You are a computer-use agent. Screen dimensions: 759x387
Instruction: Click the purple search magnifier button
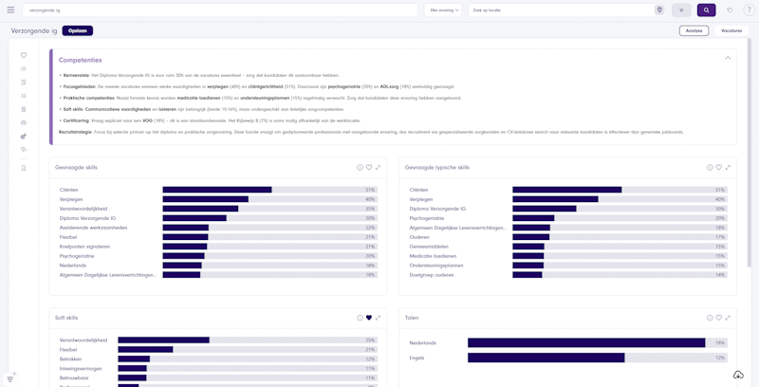706,9
